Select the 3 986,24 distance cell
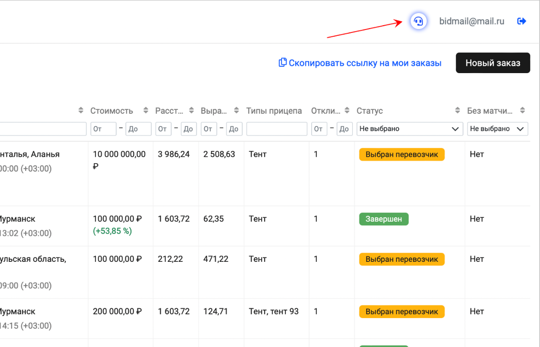The image size is (540, 347). click(174, 154)
